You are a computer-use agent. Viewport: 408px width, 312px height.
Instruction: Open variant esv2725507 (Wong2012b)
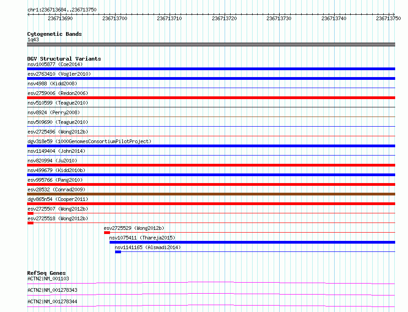click(58, 209)
